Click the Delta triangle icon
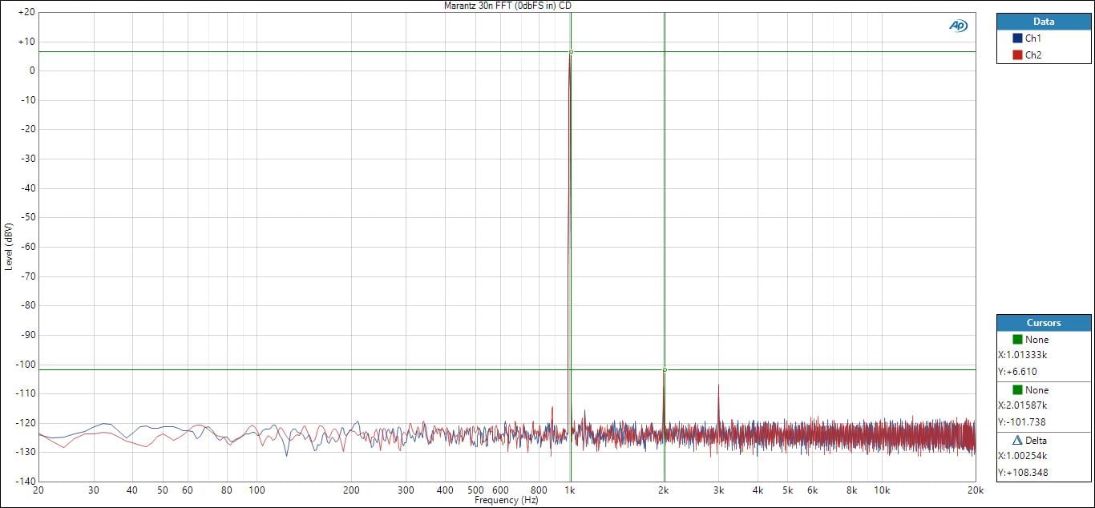Viewport: 1095px width, 508px height. click(x=1017, y=441)
